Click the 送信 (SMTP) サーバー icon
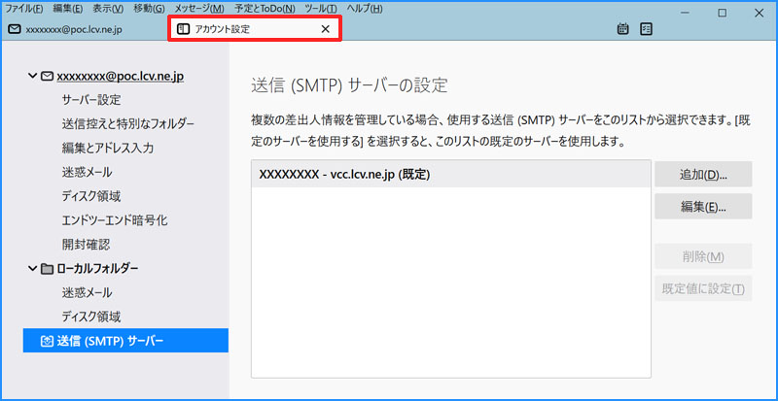The width and height of the screenshot is (778, 401). [x=47, y=341]
